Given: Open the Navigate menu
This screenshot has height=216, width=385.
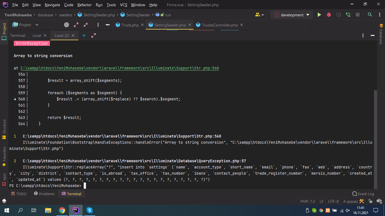Looking at the screenshot, I should click(52, 5).
